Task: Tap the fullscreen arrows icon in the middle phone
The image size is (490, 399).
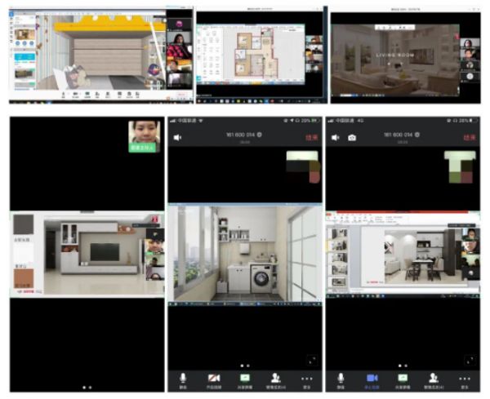Action: [310, 359]
